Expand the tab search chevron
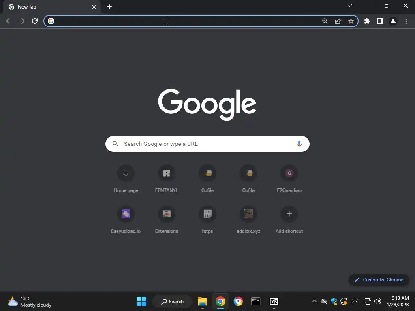 [x=350, y=6]
